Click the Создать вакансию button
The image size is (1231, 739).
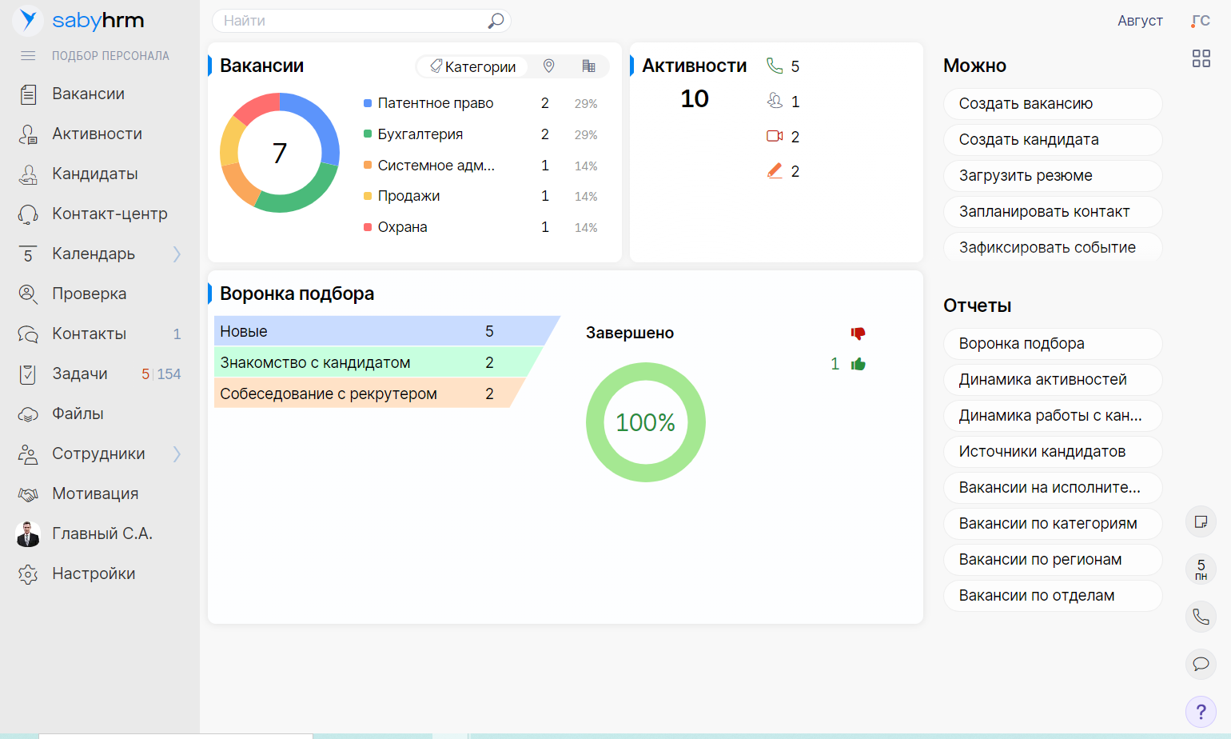click(1052, 104)
